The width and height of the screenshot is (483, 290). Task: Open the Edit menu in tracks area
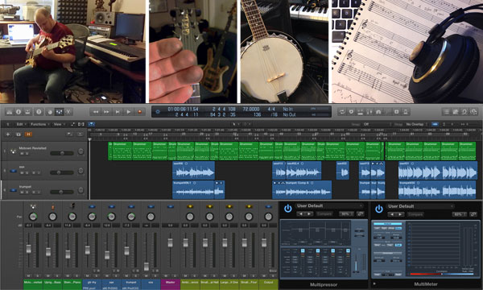point(21,124)
